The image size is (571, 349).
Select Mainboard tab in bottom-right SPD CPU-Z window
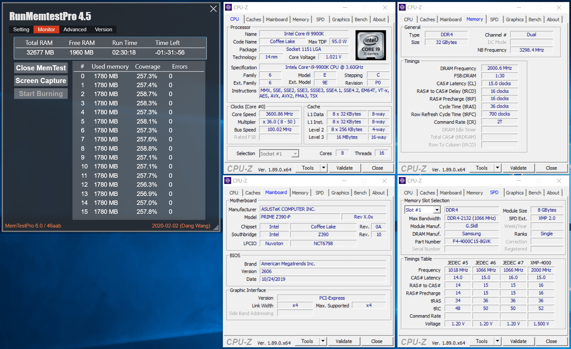[451, 193]
